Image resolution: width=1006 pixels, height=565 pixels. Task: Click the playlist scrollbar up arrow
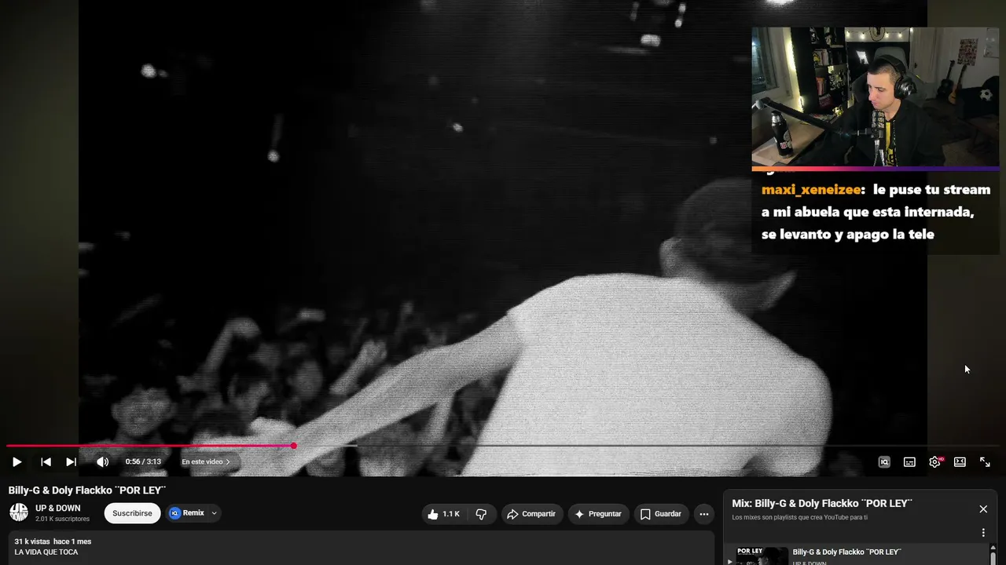tap(992, 549)
